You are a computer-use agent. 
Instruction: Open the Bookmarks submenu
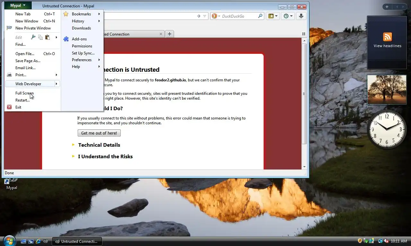click(82, 14)
